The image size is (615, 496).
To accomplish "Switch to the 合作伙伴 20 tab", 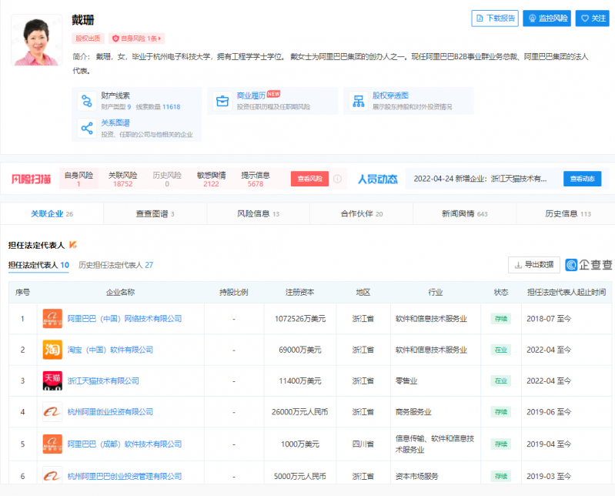I will pos(361,214).
